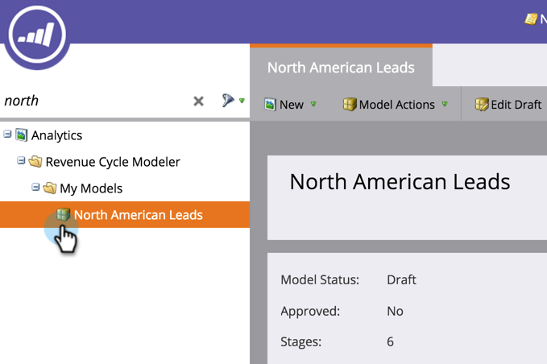Collapse the Analytics tree node
The height and width of the screenshot is (364, 547).
point(7,134)
